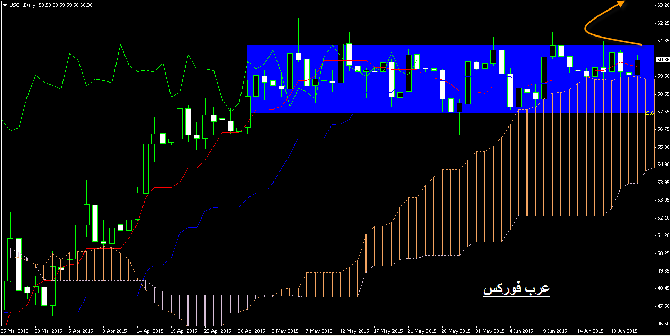Click the 63.20 price axis label

pyautogui.click(x=663, y=5)
